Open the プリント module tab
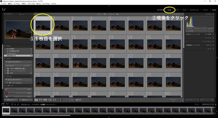The height and width of the screenshot is (118, 218). pyautogui.click(x=205, y=10)
